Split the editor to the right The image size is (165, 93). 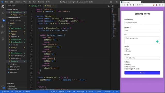(112, 6)
